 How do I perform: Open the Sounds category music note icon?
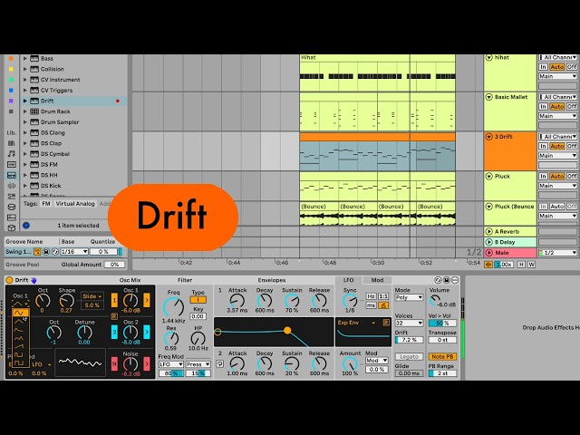coord(12,153)
